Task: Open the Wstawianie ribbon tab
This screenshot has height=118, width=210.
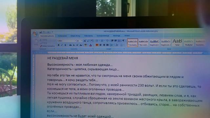Action: 62,36
